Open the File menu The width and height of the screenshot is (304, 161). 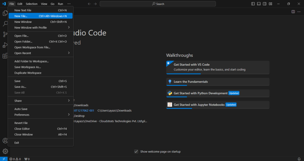pyautogui.click(x=12, y=4)
